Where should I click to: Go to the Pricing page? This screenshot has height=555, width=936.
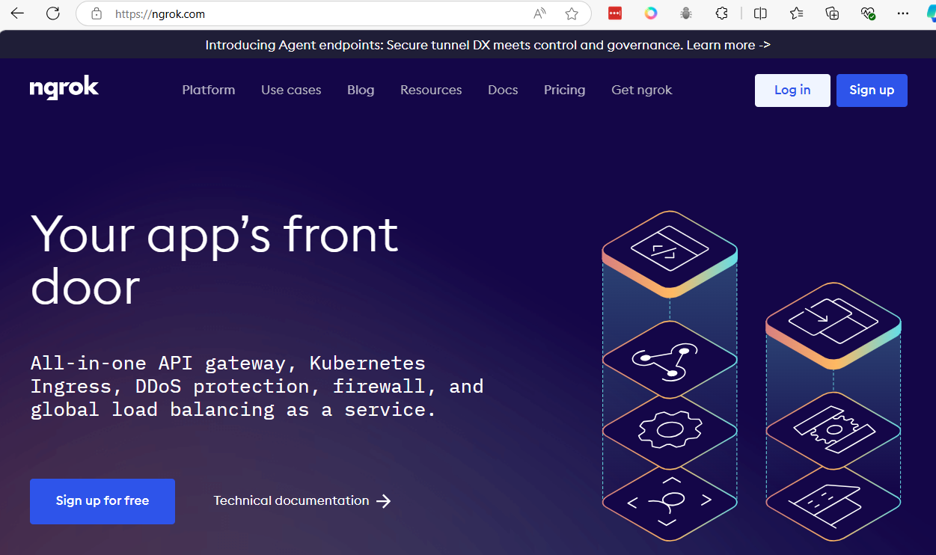tap(564, 90)
